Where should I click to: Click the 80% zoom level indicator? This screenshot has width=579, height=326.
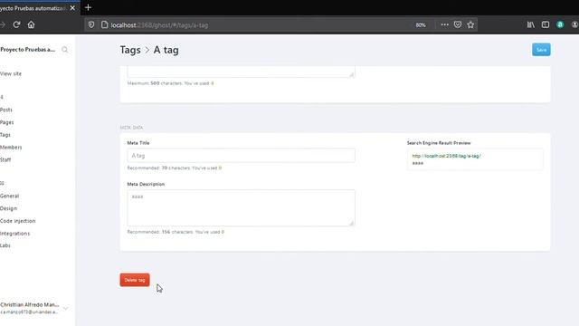click(421, 25)
